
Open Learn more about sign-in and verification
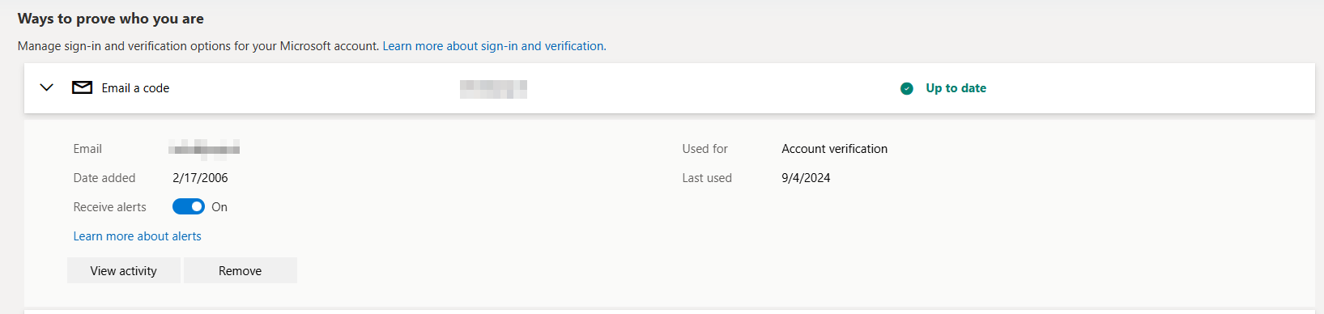point(493,46)
